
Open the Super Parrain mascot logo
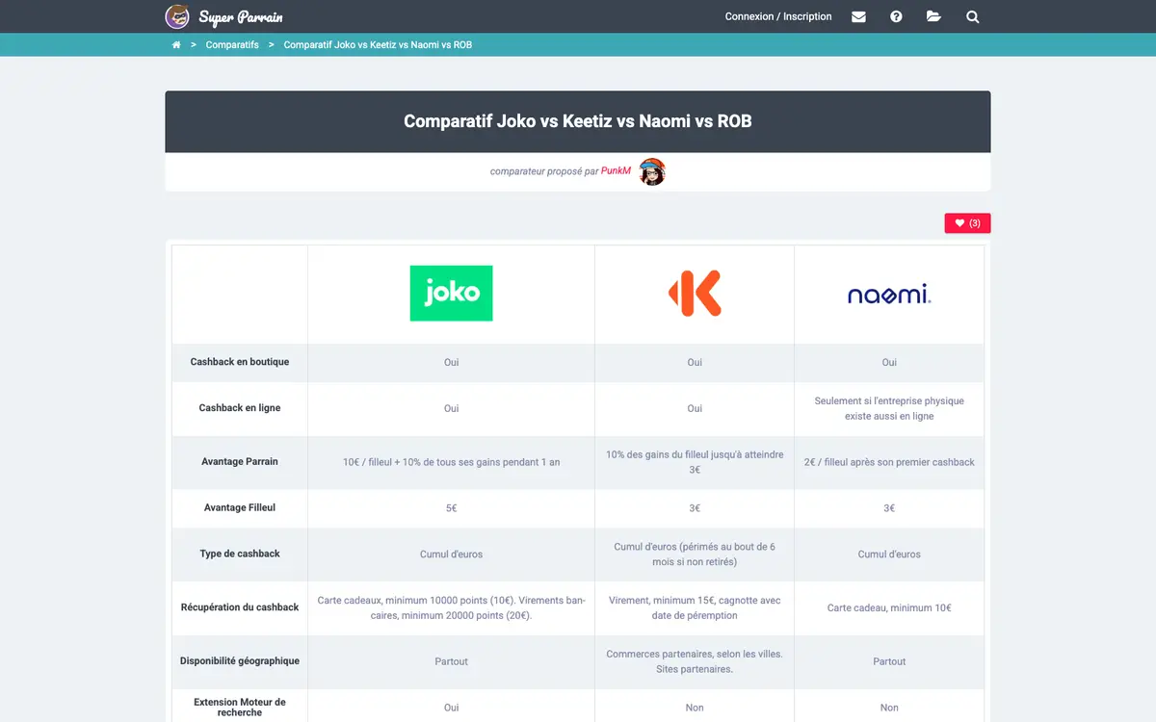point(177,16)
